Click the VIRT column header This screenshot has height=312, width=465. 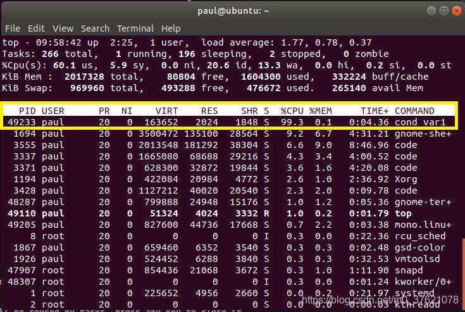(x=167, y=111)
